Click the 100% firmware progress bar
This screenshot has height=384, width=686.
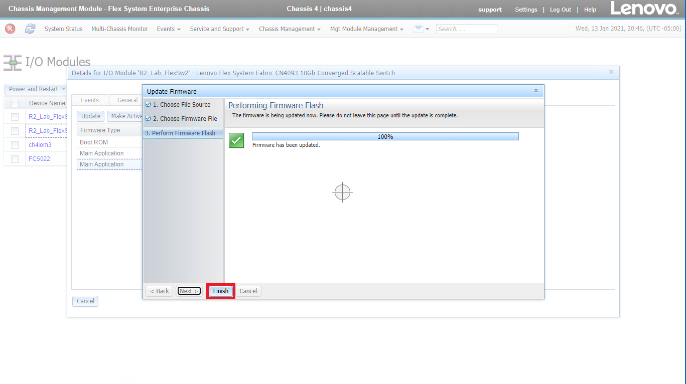pyautogui.click(x=385, y=136)
